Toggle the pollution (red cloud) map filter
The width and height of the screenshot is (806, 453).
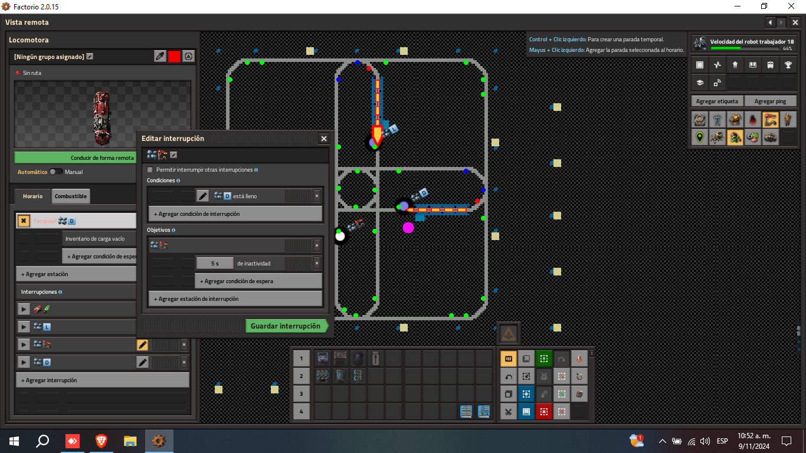(x=752, y=120)
